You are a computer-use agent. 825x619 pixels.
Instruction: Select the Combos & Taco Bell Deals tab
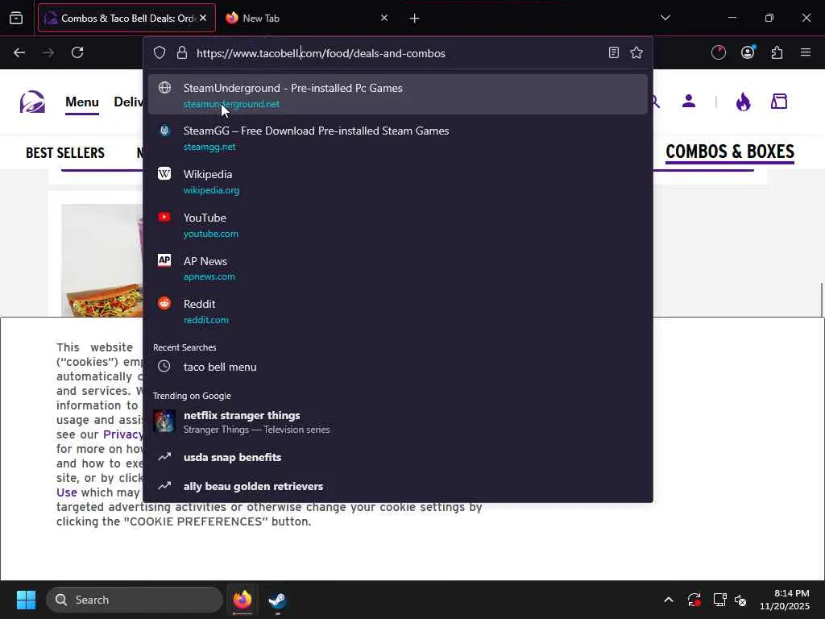[x=126, y=18]
